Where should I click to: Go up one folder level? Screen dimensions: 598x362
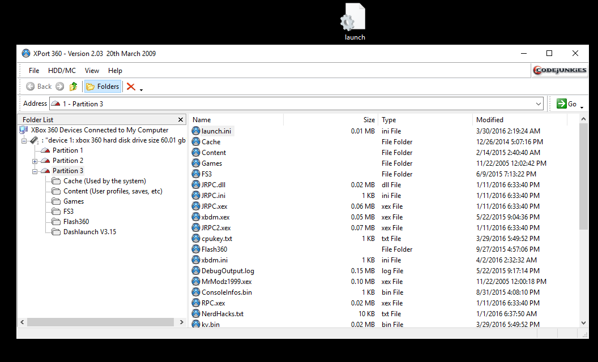(x=73, y=87)
